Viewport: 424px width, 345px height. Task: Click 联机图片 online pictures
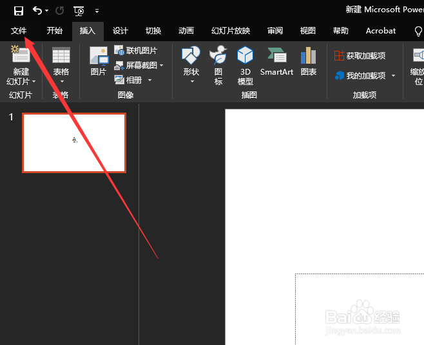point(135,50)
